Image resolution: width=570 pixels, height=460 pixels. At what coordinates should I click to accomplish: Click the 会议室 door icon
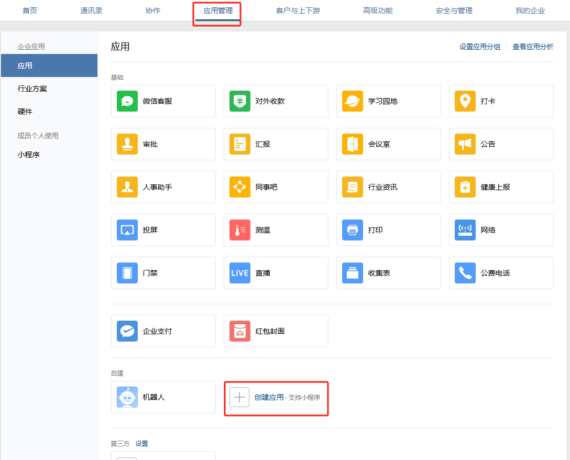point(353,144)
